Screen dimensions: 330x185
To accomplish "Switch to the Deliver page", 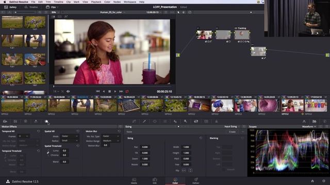I will tap(196, 181).
